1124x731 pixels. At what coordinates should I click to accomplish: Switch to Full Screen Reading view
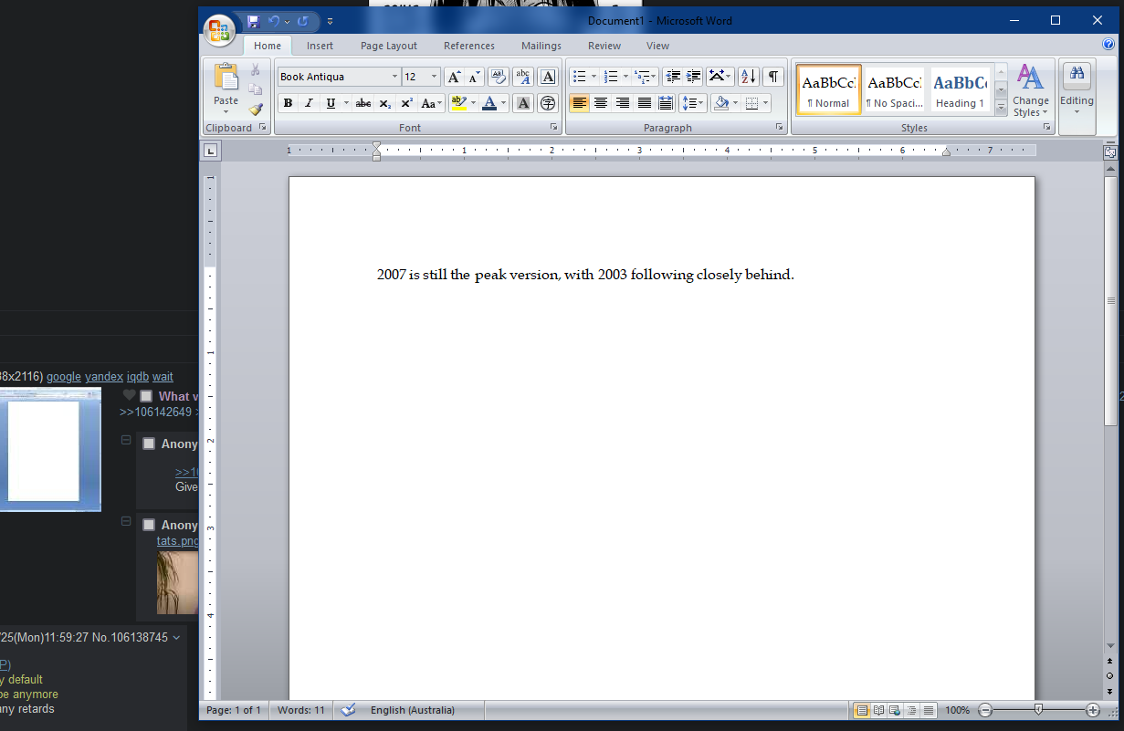878,710
